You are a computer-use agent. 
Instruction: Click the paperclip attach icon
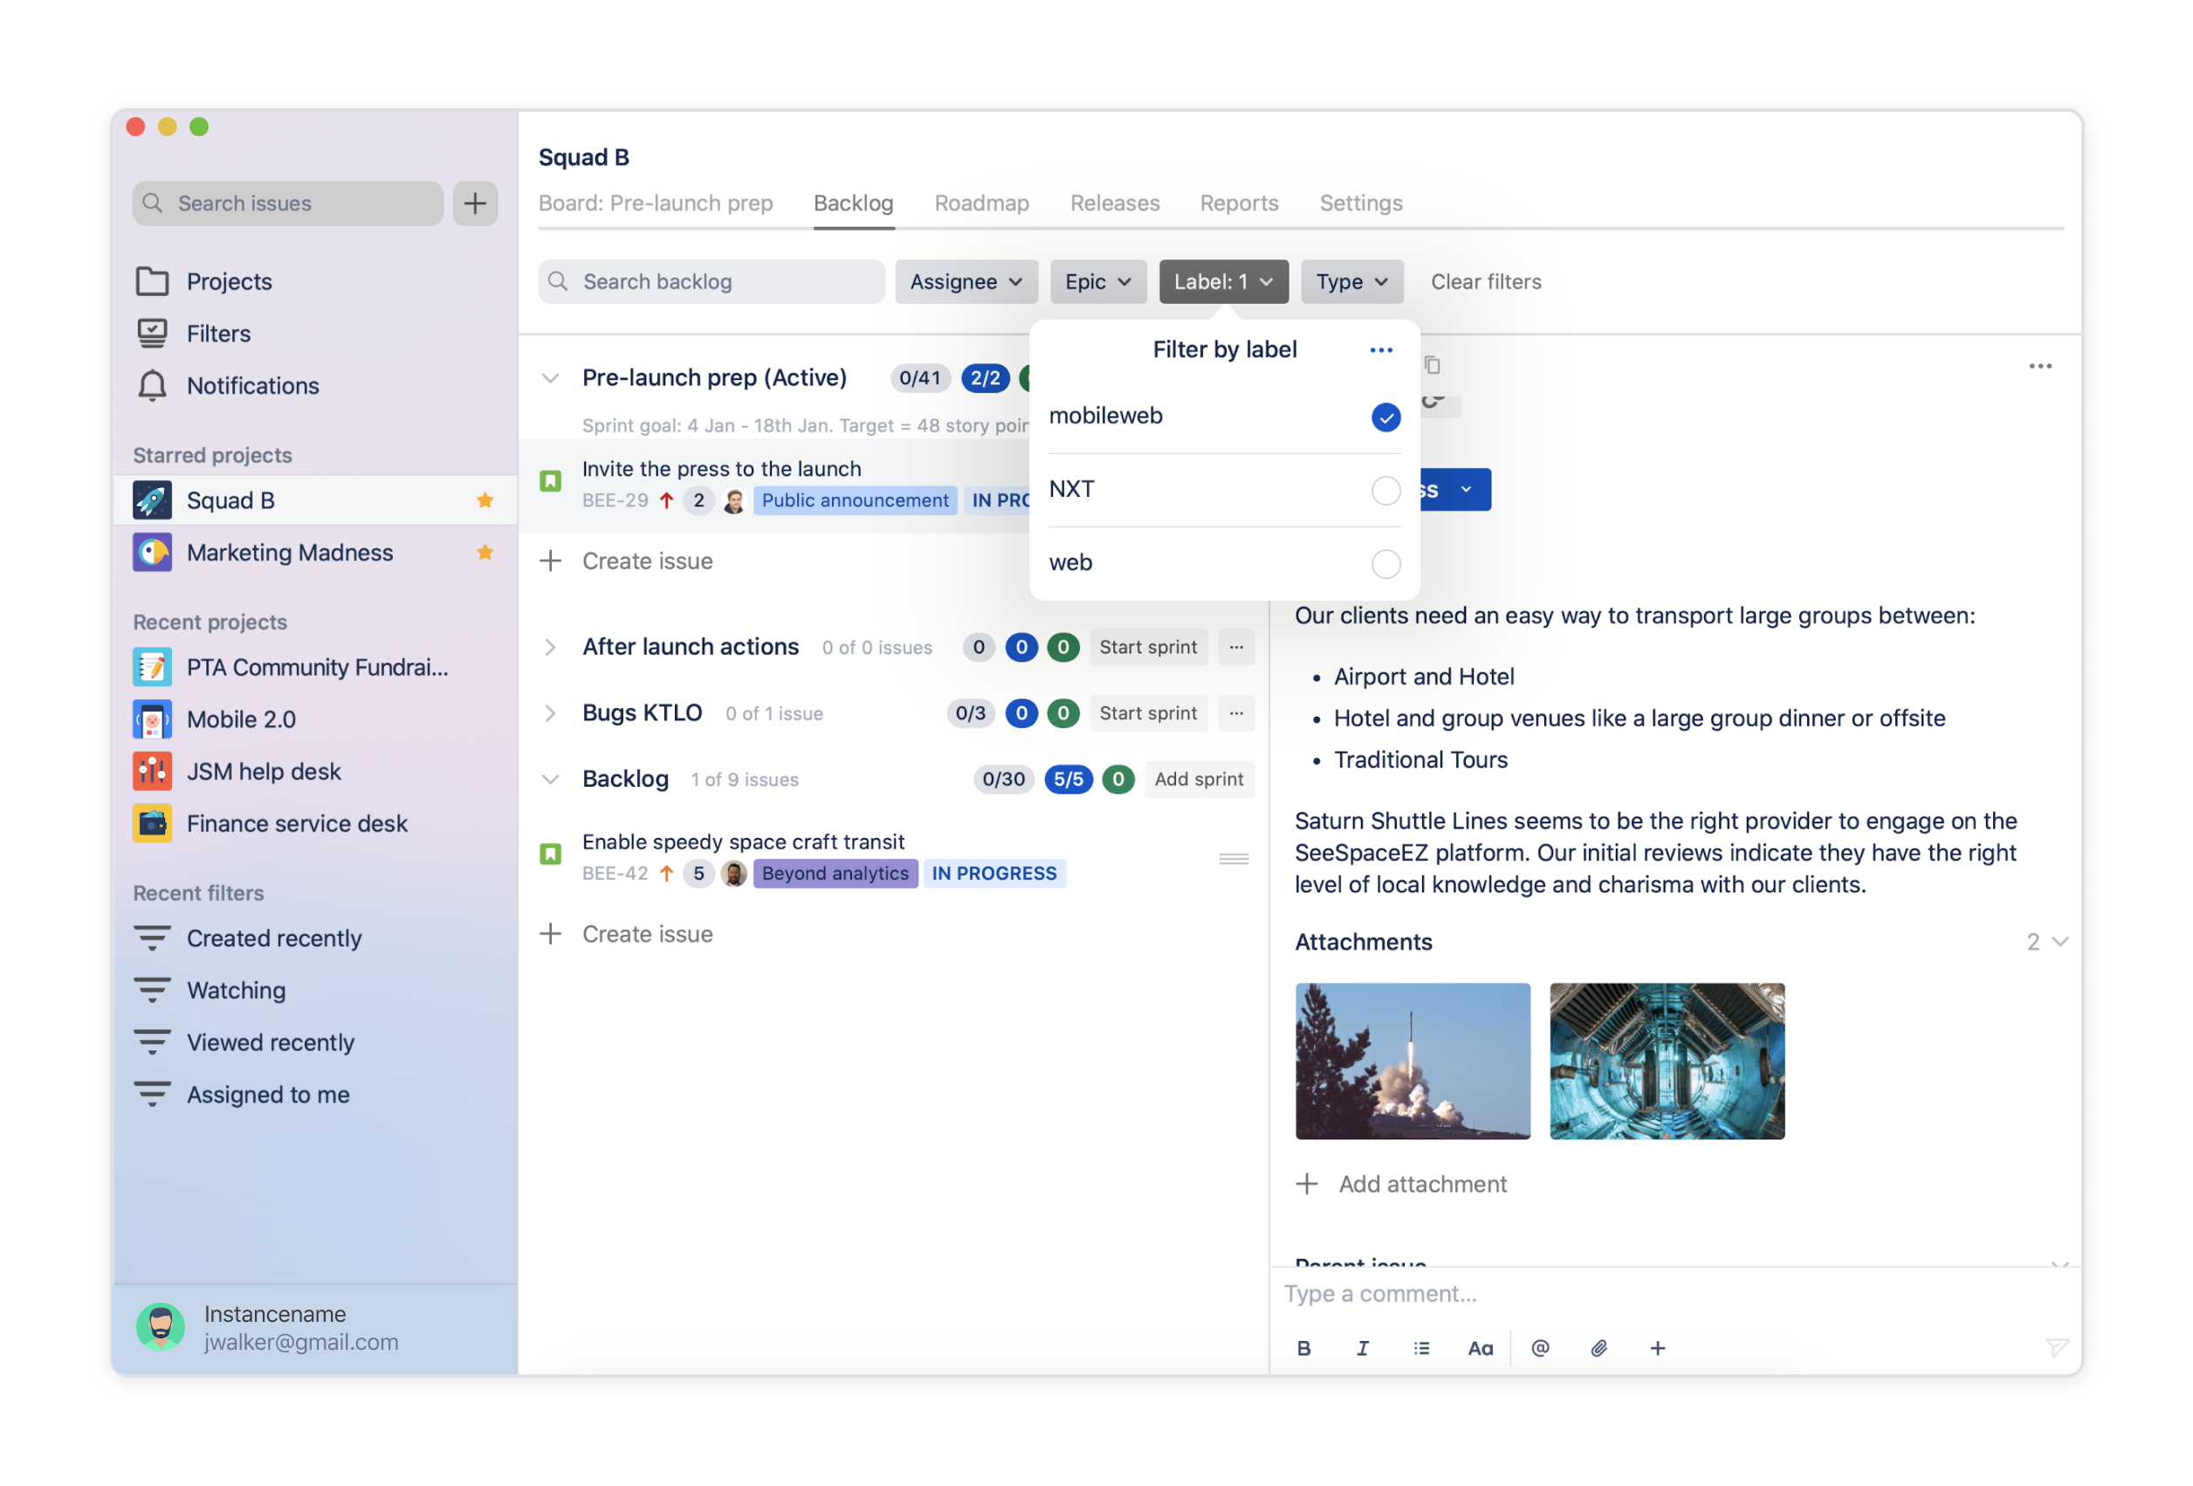(x=1598, y=1348)
